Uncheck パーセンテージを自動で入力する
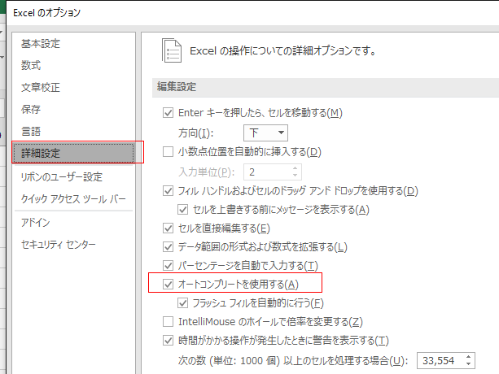This screenshot has width=499, height=374. [x=168, y=266]
